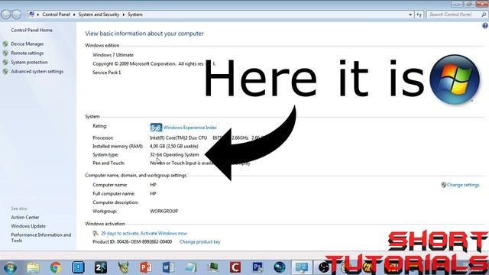Click the text '32-bit Operating System'

[174, 154]
